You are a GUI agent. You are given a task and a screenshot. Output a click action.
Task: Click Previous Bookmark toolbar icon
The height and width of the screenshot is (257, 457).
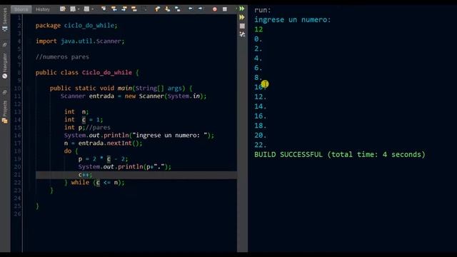pyautogui.click(x=157, y=9)
